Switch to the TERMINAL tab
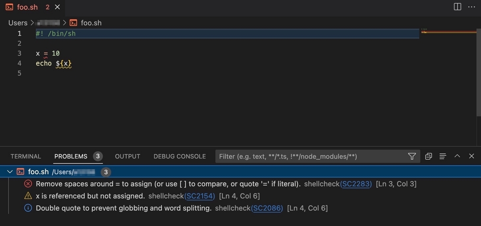 coord(26,156)
